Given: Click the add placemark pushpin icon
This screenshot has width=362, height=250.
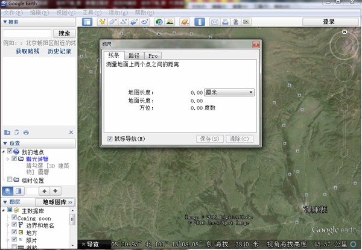Looking at the screenshot, I should pyautogui.click(x=103, y=22).
